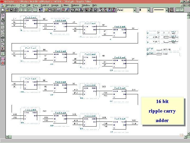Image resolution: width=190 pixels, height=143 pixels.
Task: Select the pointer selection tool
Action: (x=3, y=15)
